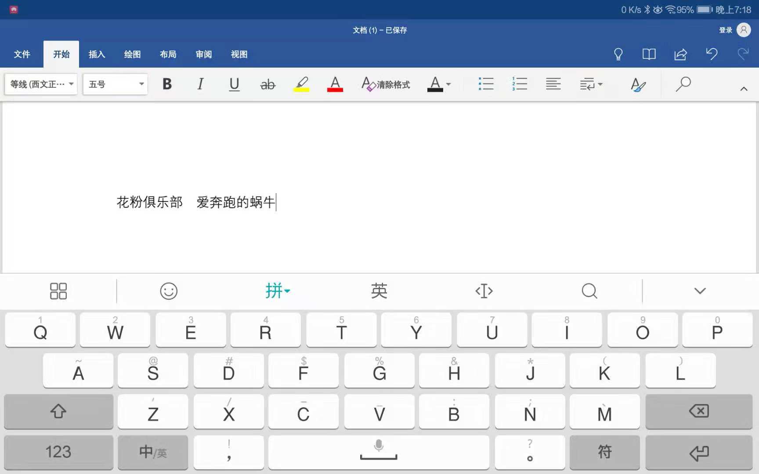
Task: Insert a bulleted list
Action: point(486,84)
